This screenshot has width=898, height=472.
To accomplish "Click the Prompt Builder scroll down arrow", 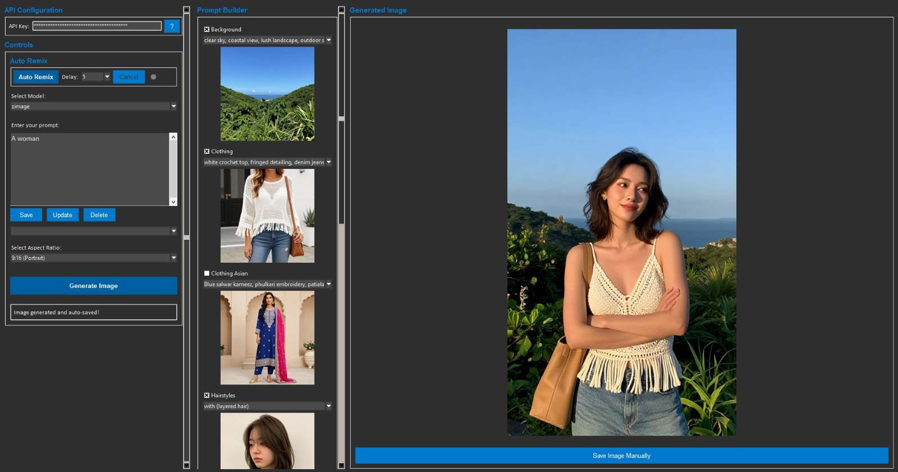I will 341,465.
